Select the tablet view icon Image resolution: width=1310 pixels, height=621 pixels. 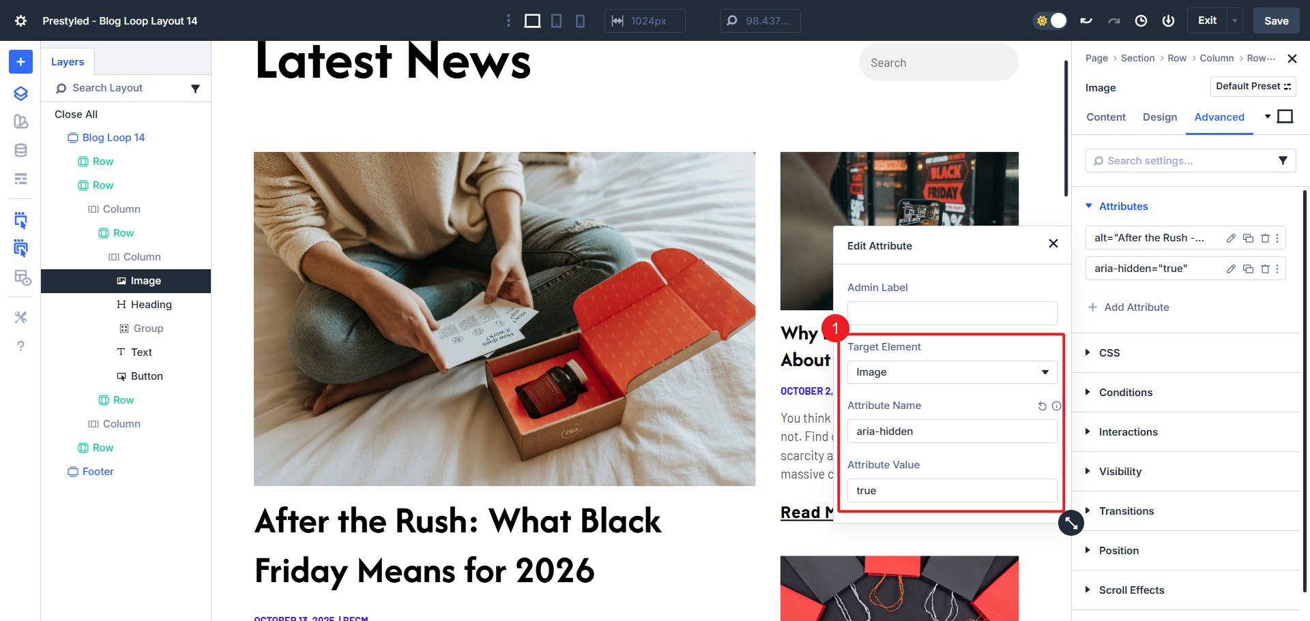pos(556,21)
